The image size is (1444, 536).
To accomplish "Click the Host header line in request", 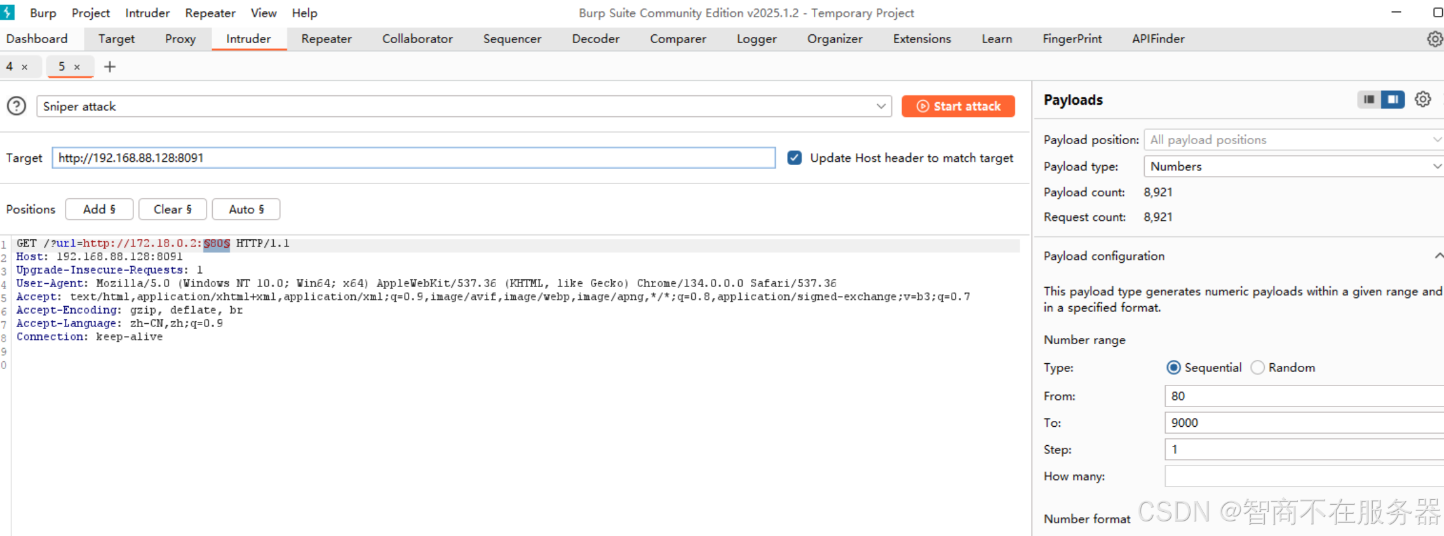I will pos(99,257).
